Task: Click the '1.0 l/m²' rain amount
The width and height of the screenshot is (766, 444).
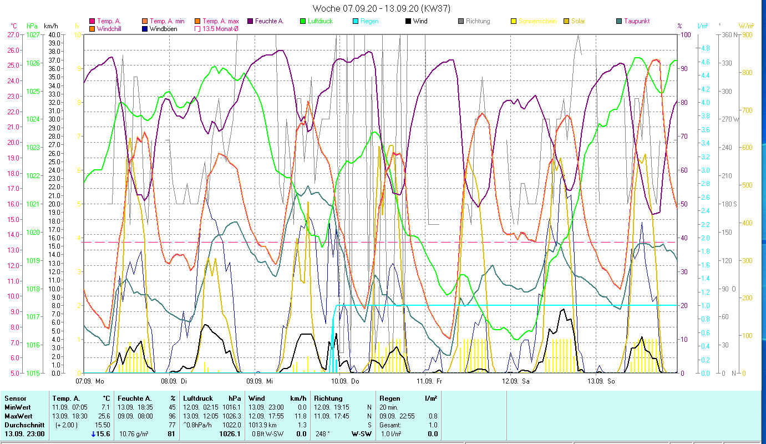Action: coord(390,434)
